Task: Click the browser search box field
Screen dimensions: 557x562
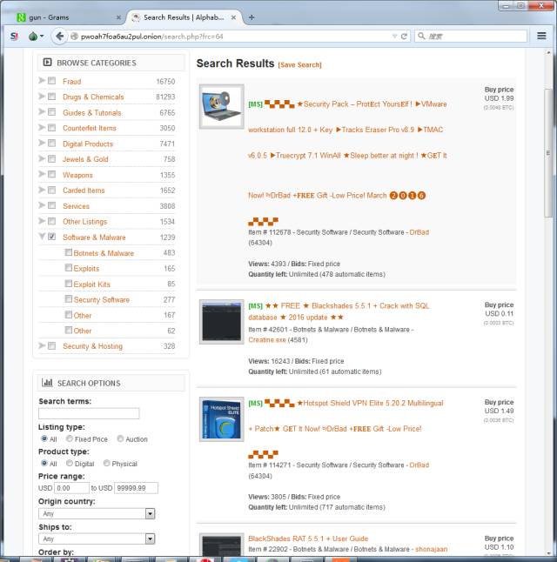Action: 471,36
